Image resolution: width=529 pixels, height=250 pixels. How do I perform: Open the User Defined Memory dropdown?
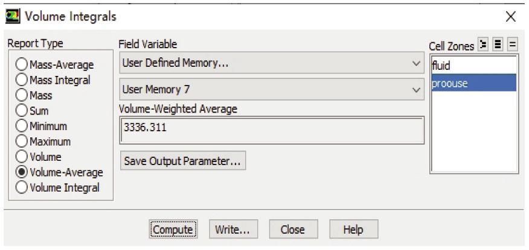(x=271, y=64)
